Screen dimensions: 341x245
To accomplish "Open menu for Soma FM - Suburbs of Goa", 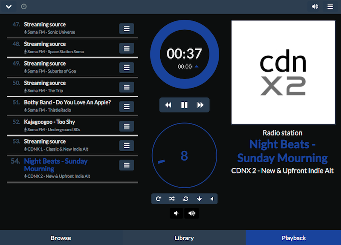I will 127,68.
